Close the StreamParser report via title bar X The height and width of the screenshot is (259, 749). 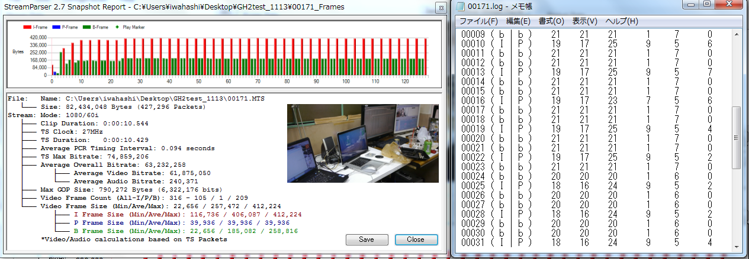(441, 8)
